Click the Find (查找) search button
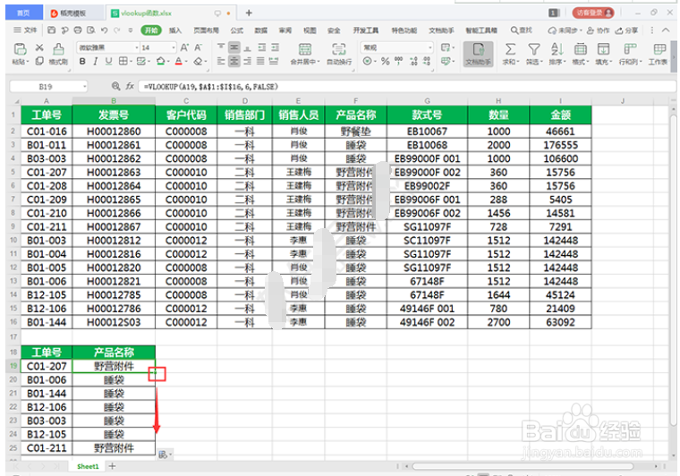 tap(522, 30)
